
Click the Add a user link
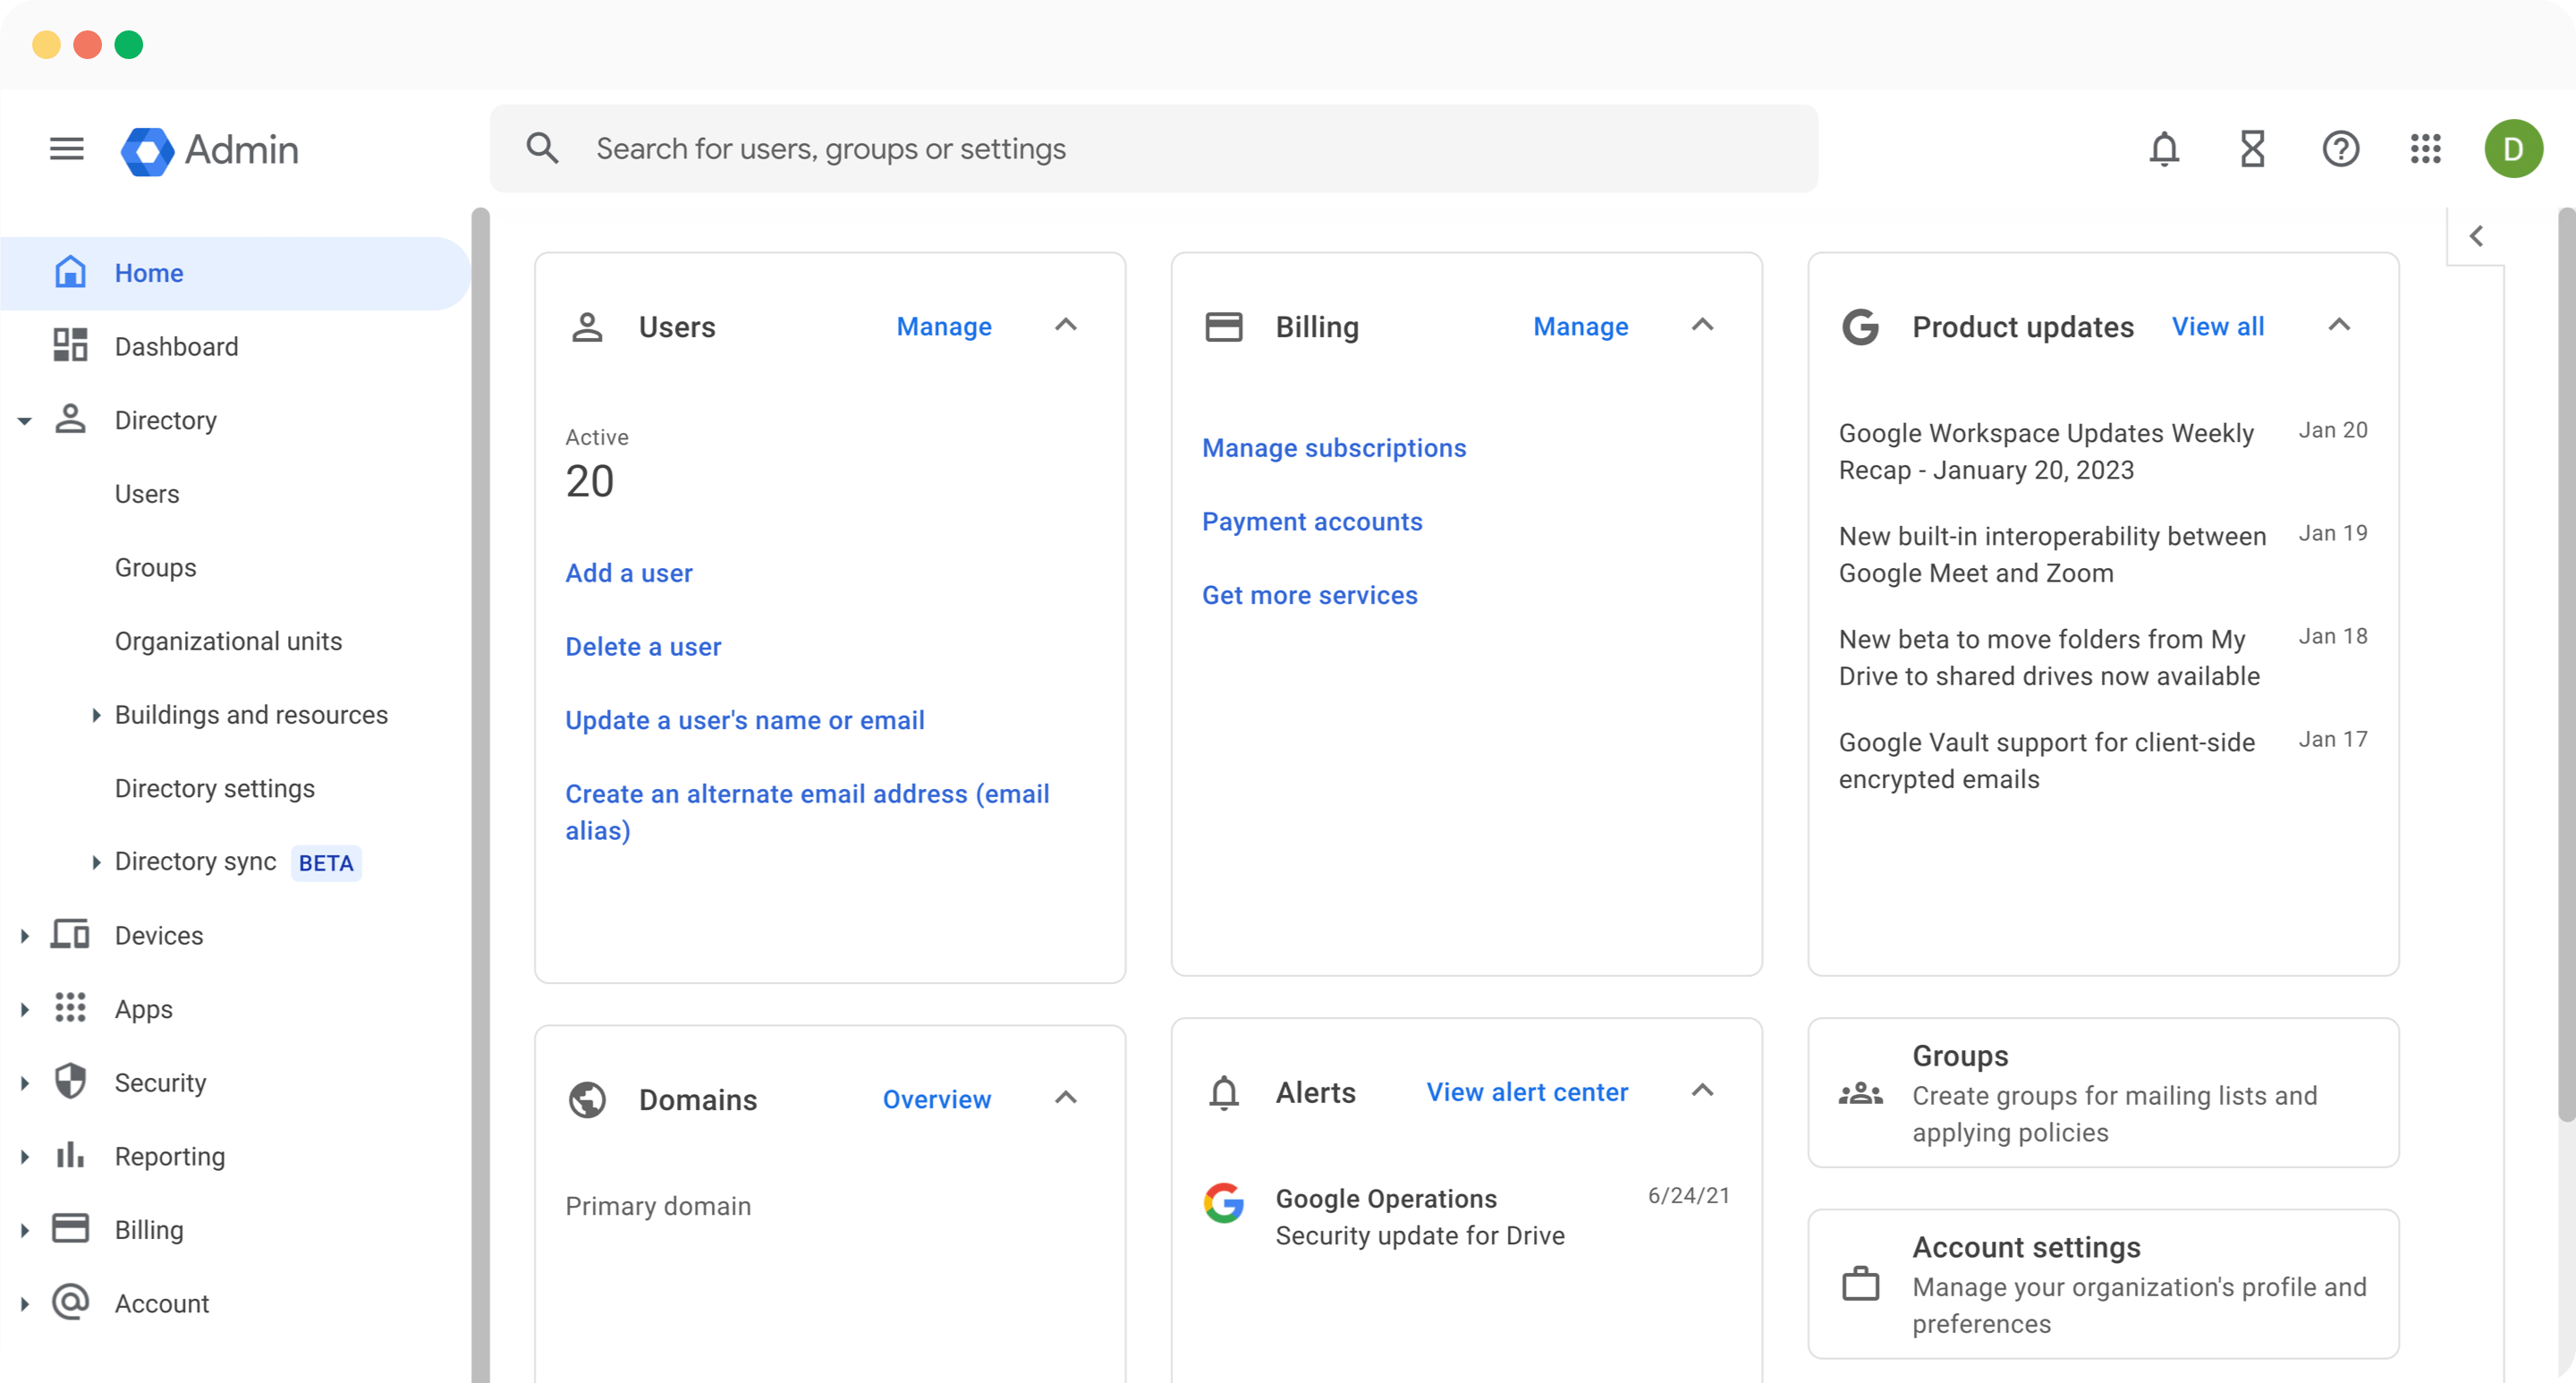click(x=628, y=573)
